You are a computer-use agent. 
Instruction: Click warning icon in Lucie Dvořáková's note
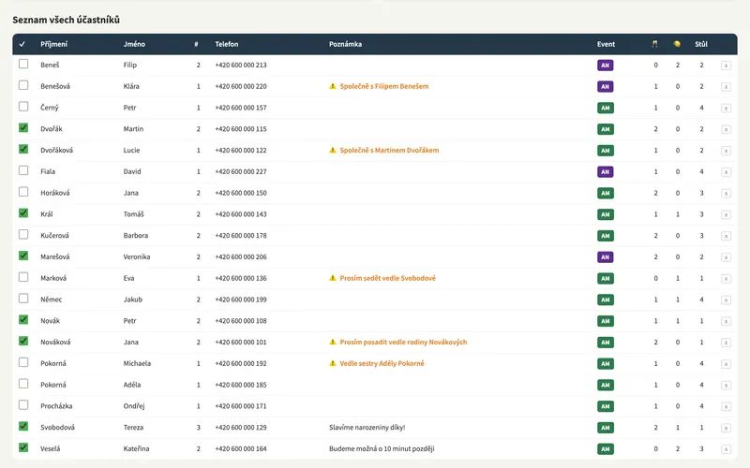(333, 150)
